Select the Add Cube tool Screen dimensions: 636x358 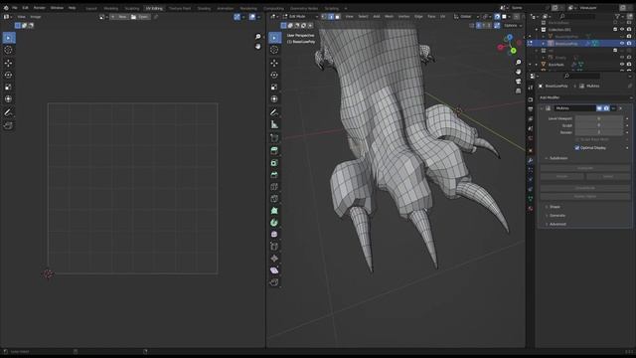pos(274,138)
